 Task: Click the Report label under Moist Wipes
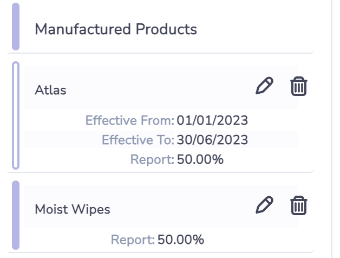click(x=133, y=240)
